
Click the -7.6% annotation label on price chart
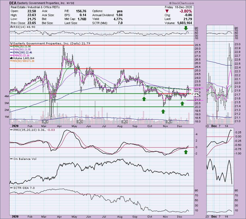tap(195, 94)
